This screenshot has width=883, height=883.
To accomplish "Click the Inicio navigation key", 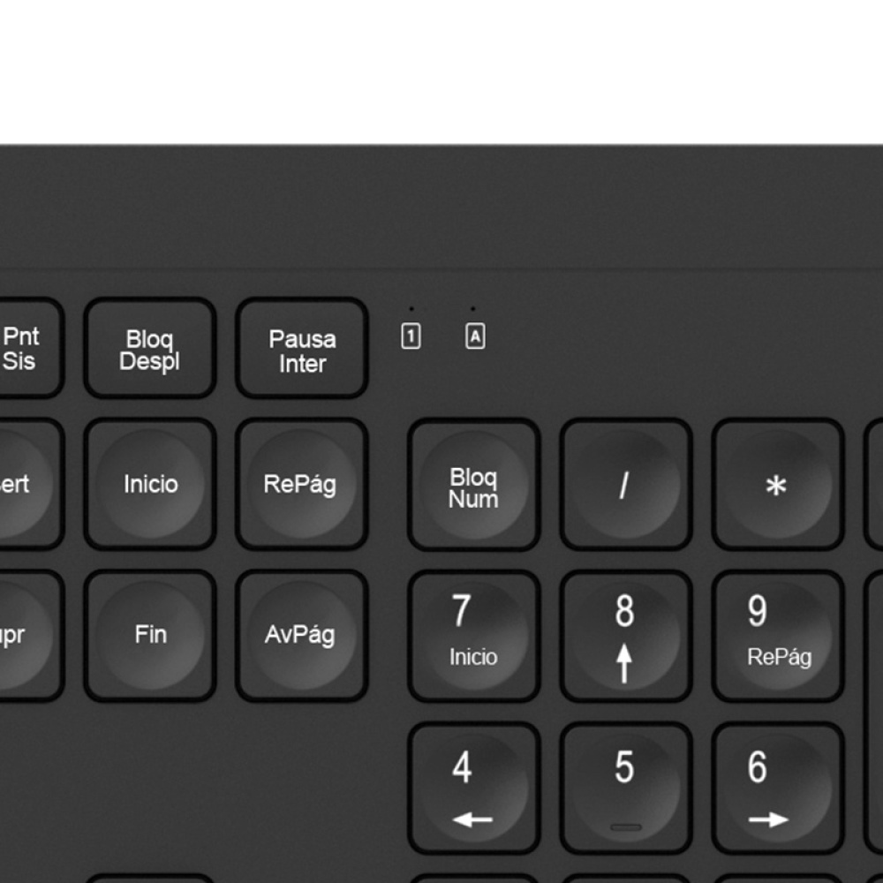I will click(150, 484).
